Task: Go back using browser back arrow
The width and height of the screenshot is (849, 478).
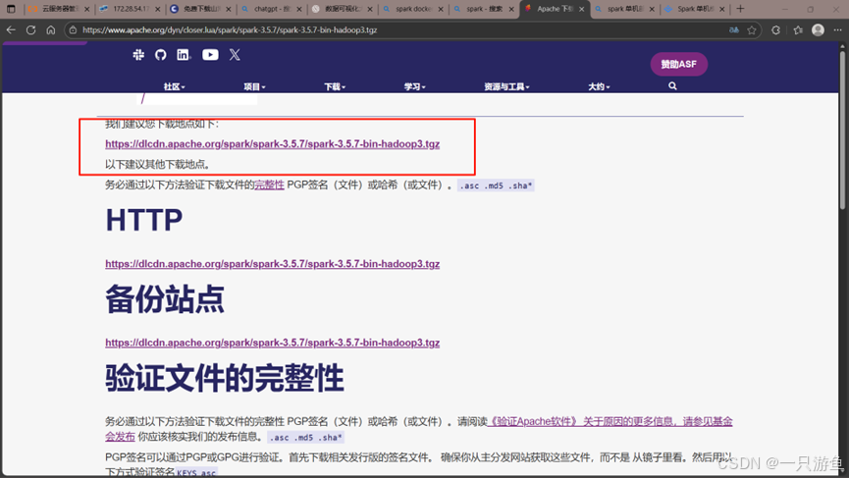Action: coord(11,29)
